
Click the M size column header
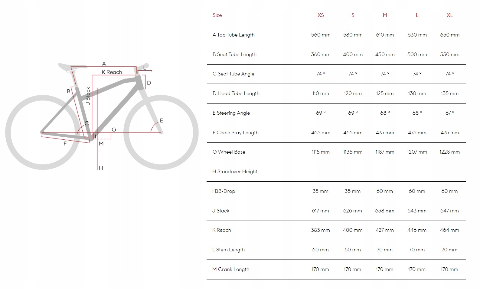(385, 15)
